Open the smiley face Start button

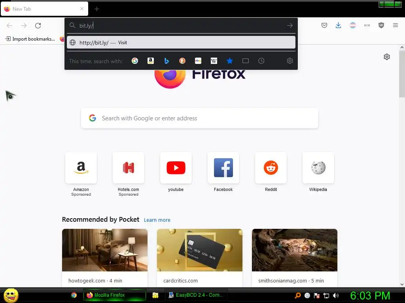[11, 295]
